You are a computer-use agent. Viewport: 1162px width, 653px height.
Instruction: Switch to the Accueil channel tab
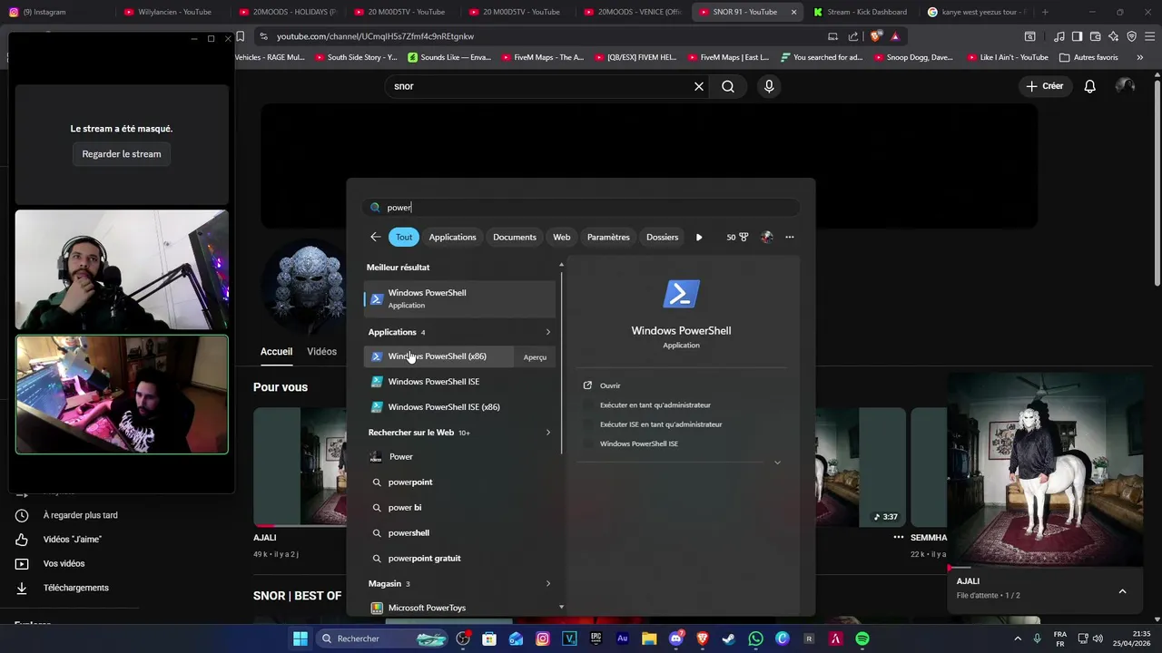[276, 352]
